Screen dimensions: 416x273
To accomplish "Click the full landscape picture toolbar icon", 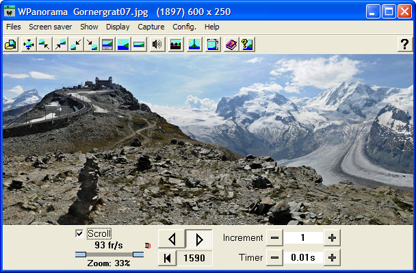I will coord(123,44).
